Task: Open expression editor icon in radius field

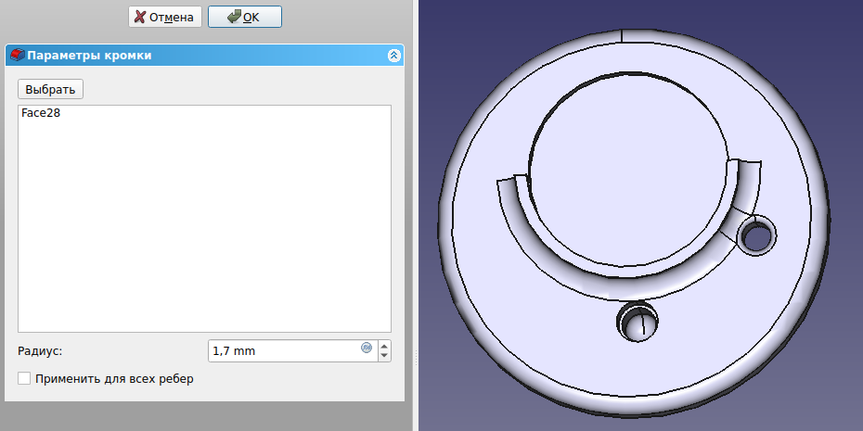Action: point(367,348)
